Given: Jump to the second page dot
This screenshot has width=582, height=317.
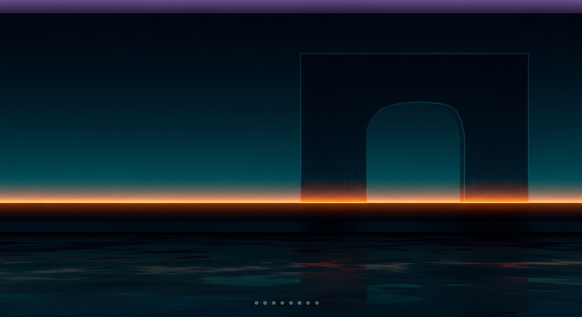Looking at the screenshot, I should (265, 303).
